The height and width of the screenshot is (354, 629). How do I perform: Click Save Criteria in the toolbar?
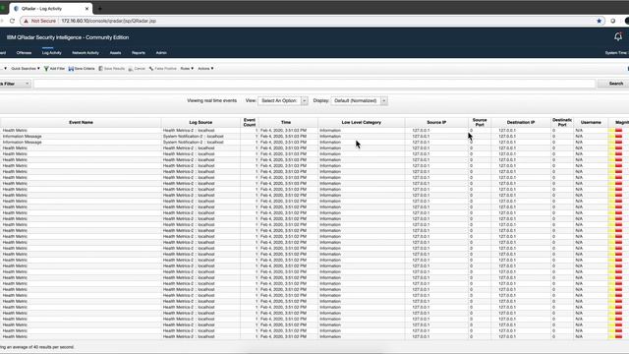(x=82, y=69)
